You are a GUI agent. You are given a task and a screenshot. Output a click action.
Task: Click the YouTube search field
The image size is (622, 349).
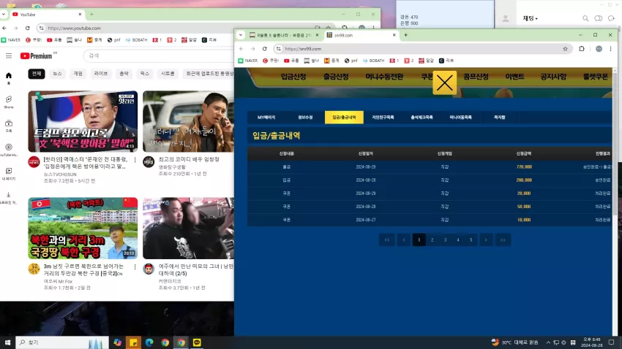tap(159, 55)
